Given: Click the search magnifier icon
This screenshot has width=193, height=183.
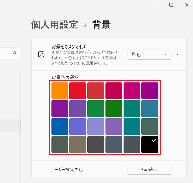Looking at the screenshot, I should point(15,53).
